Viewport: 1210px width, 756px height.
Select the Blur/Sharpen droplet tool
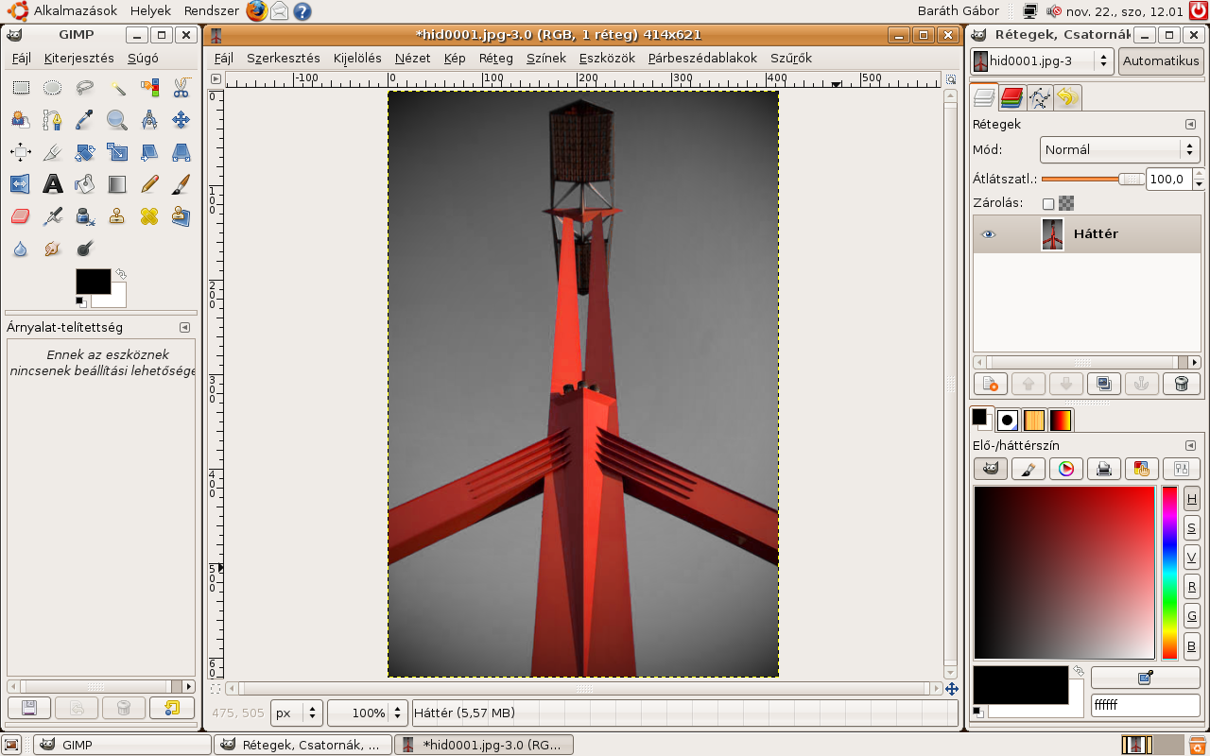(x=21, y=249)
